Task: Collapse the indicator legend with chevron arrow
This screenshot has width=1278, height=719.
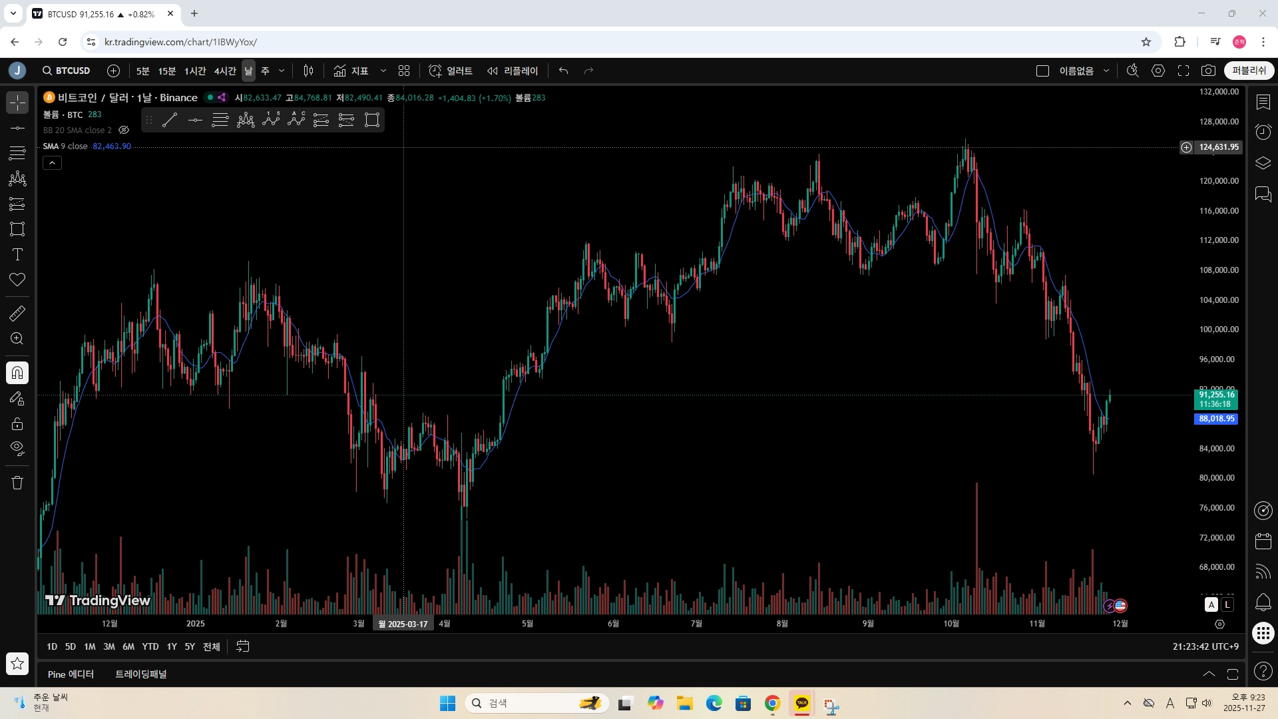Action: pos(53,162)
